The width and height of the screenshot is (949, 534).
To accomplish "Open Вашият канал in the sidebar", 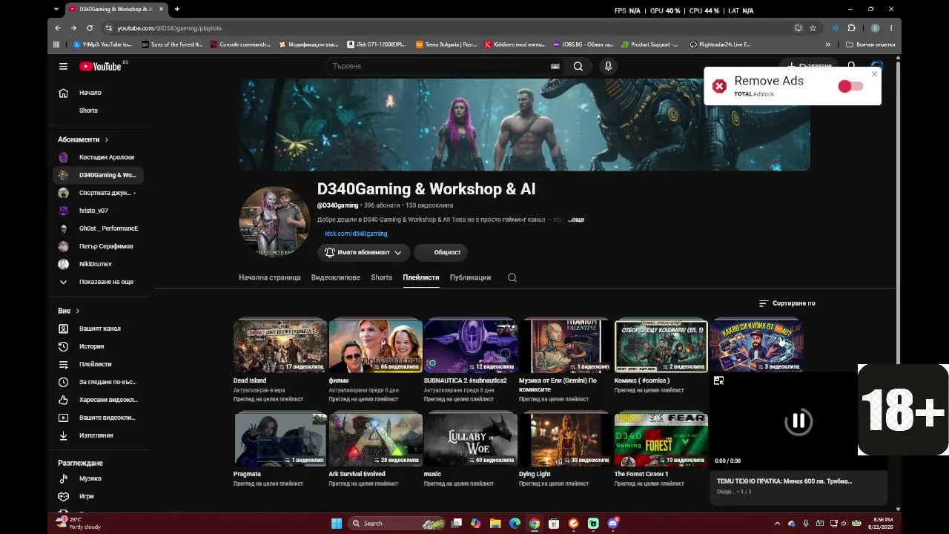I will coord(99,329).
